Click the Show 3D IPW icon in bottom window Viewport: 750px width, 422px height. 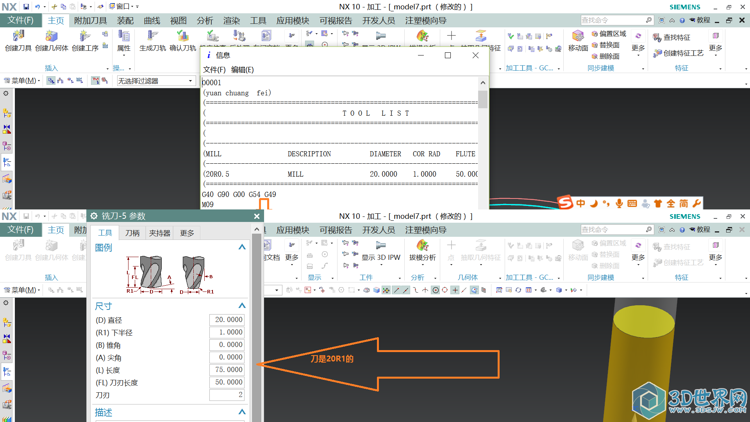tap(381, 245)
